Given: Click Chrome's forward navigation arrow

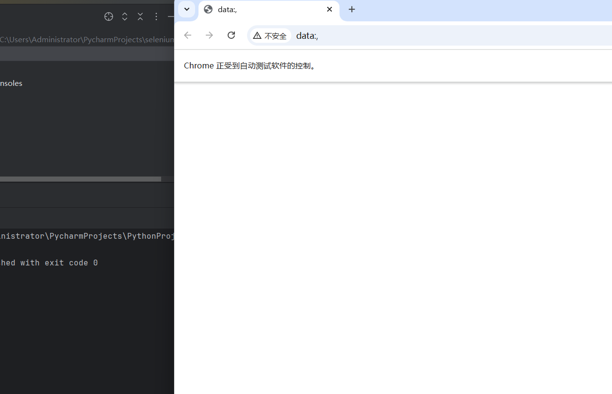Looking at the screenshot, I should click(209, 35).
